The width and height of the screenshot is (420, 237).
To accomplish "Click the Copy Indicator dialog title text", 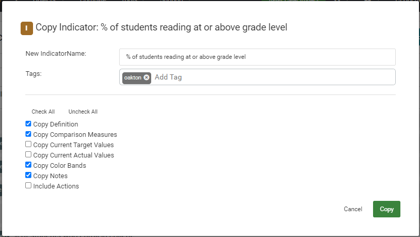I will (161, 27).
